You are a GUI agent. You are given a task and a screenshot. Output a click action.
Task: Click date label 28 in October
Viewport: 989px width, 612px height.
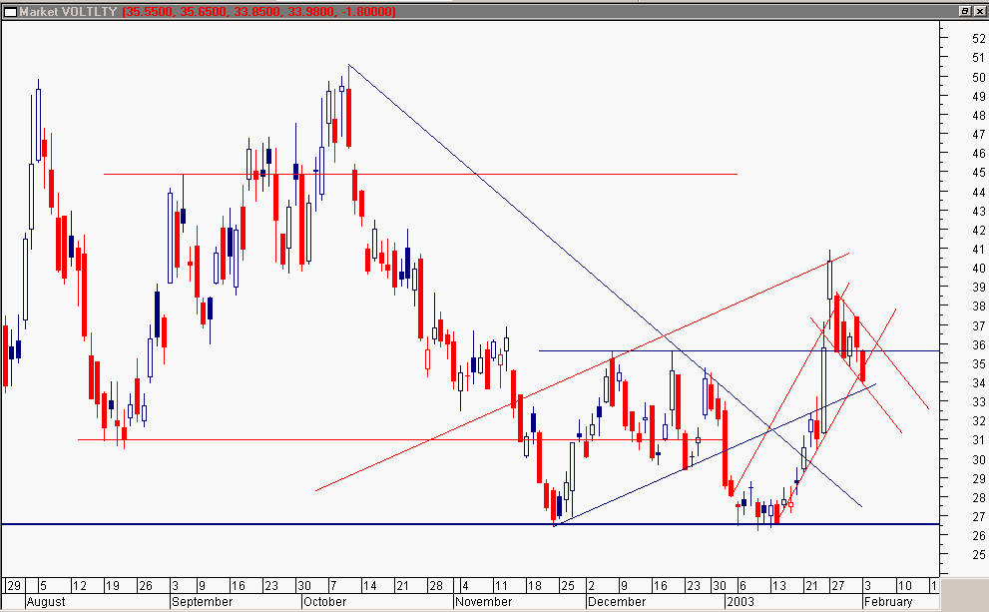click(436, 585)
